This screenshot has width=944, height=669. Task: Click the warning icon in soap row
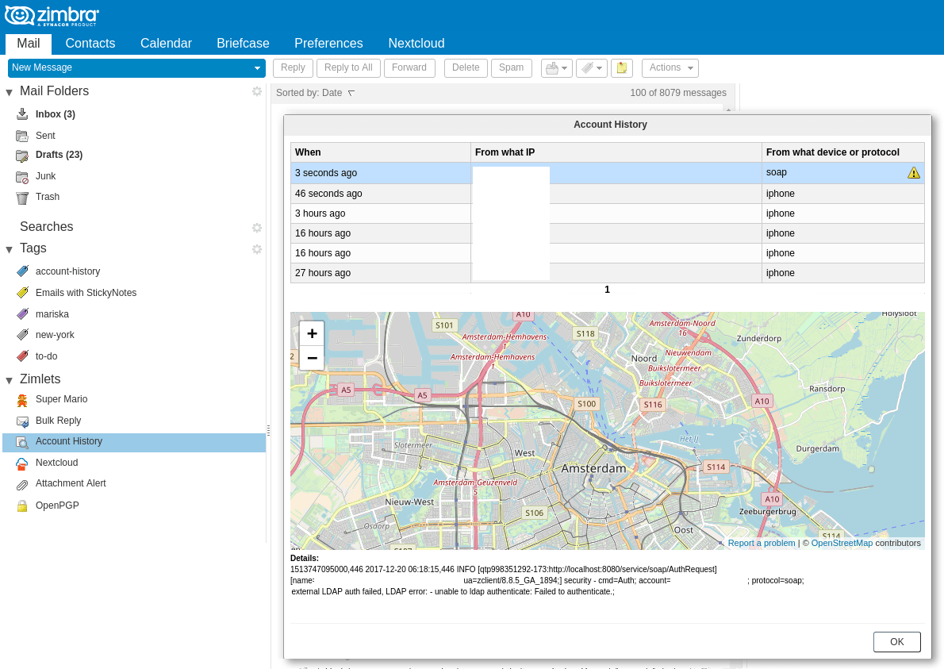[914, 173]
